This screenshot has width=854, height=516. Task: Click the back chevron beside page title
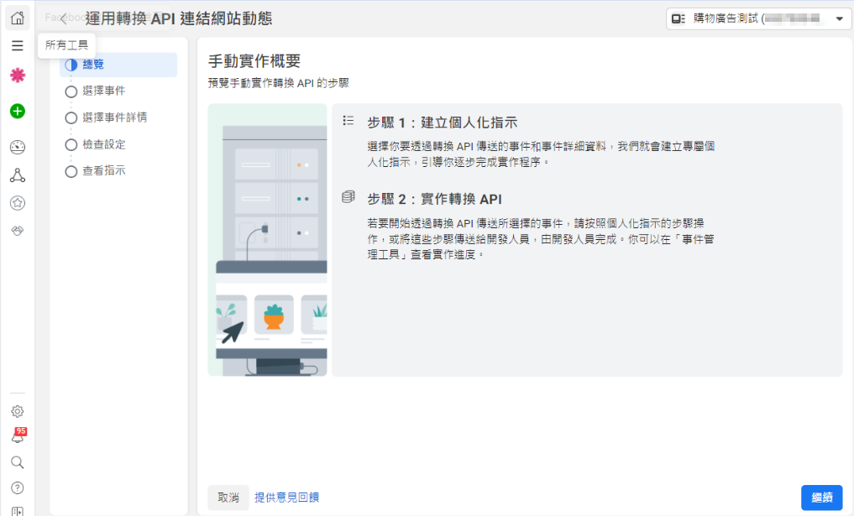pos(64,18)
